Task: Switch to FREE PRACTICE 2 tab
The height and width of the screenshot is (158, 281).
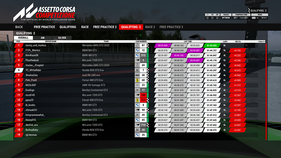Action: tap(105, 27)
